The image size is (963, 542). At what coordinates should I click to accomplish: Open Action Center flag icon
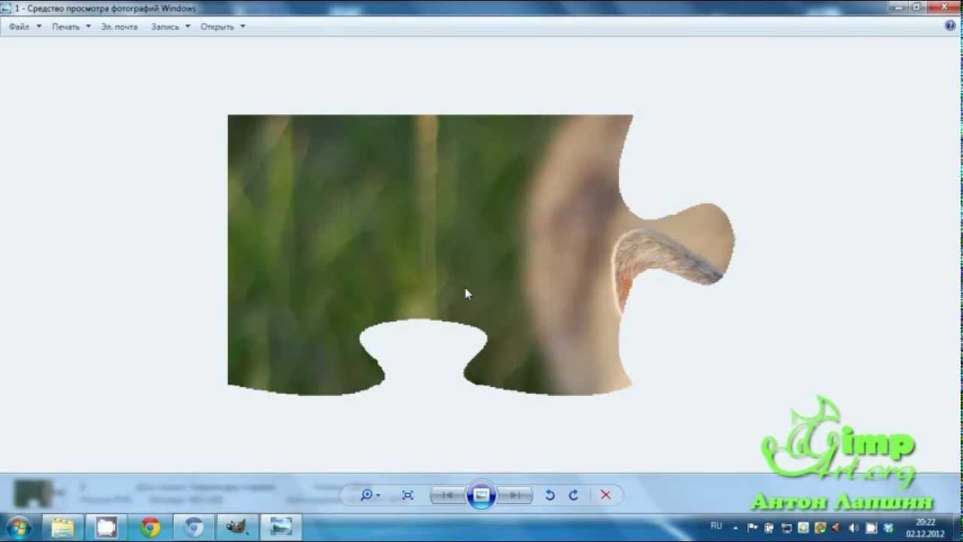[753, 528]
